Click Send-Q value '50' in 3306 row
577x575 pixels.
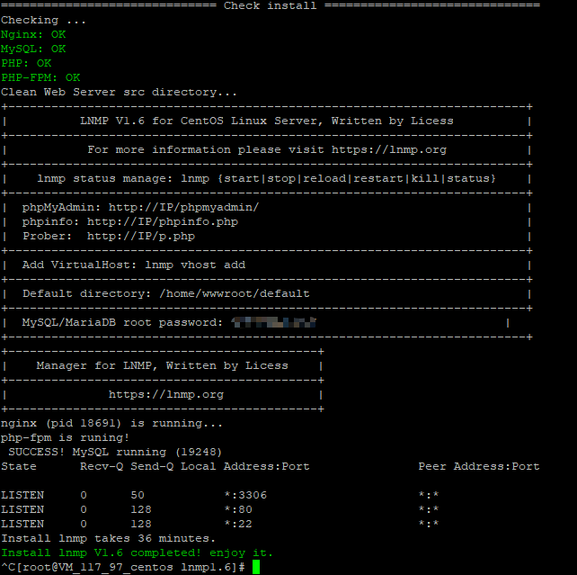click(x=138, y=495)
